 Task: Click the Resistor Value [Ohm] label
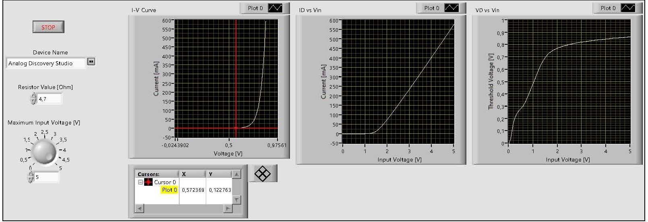(46, 87)
